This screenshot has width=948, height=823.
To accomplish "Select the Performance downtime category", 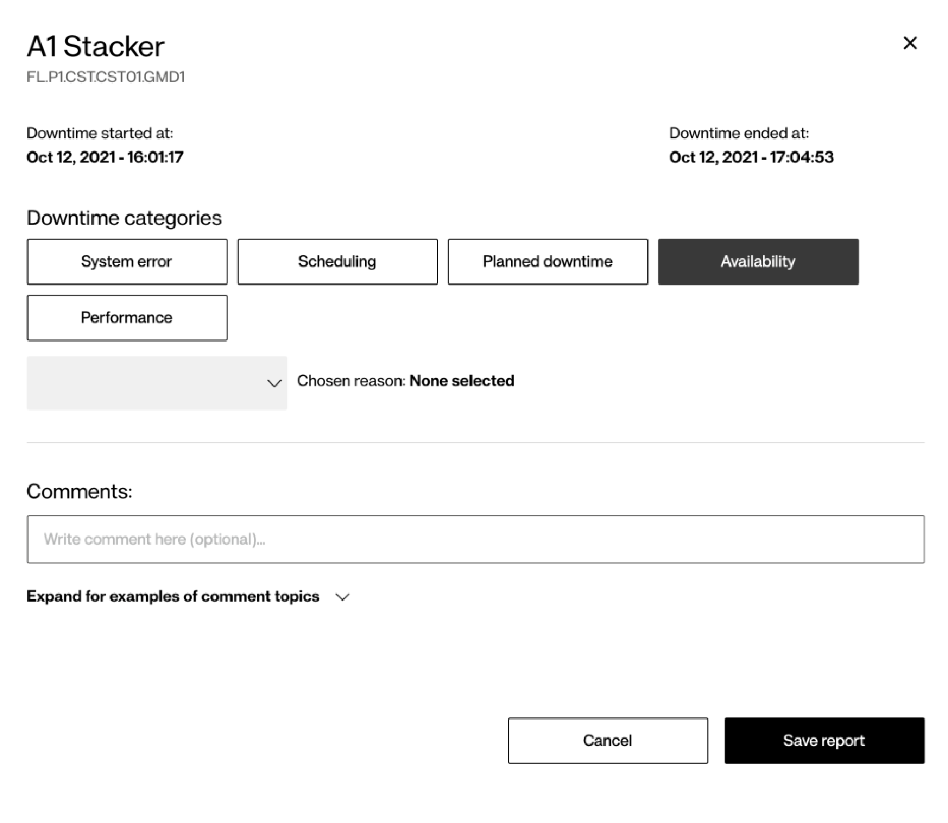I will click(127, 318).
